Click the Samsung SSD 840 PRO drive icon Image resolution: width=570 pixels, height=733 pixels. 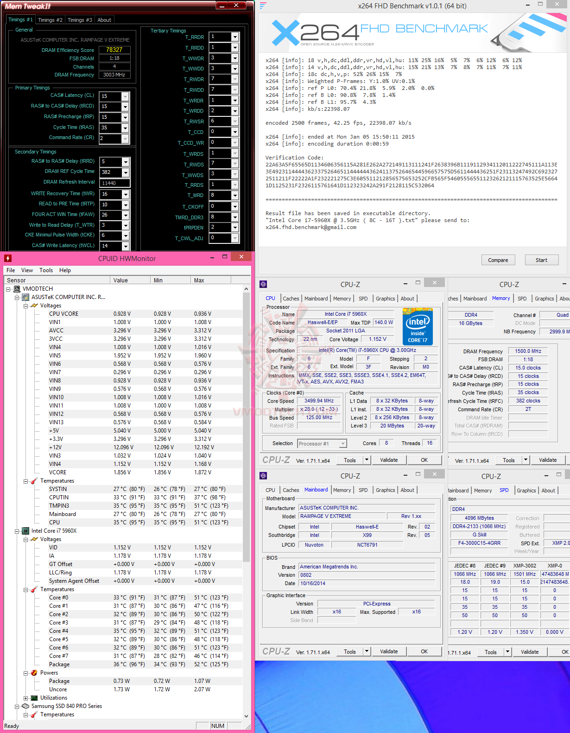pos(25,706)
